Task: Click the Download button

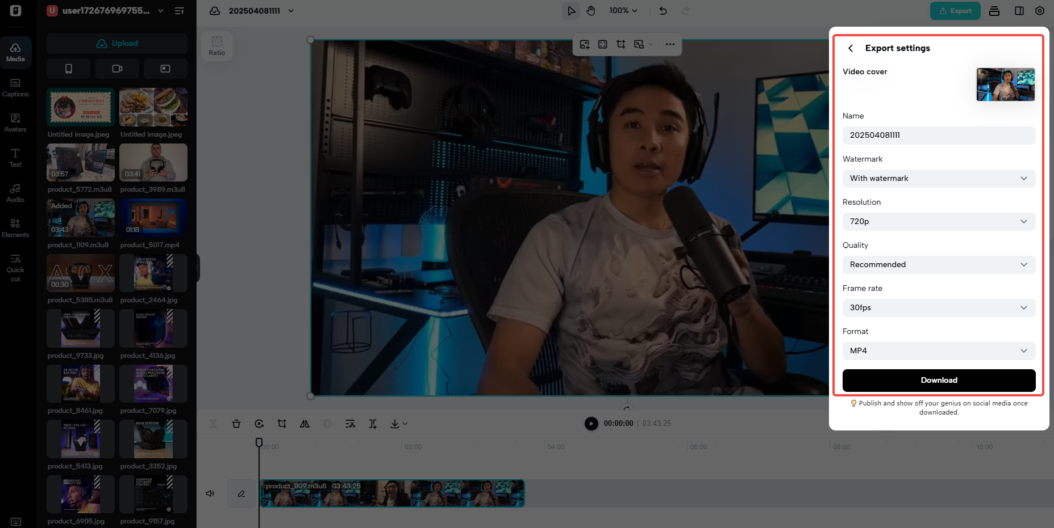Action: (938, 380)
